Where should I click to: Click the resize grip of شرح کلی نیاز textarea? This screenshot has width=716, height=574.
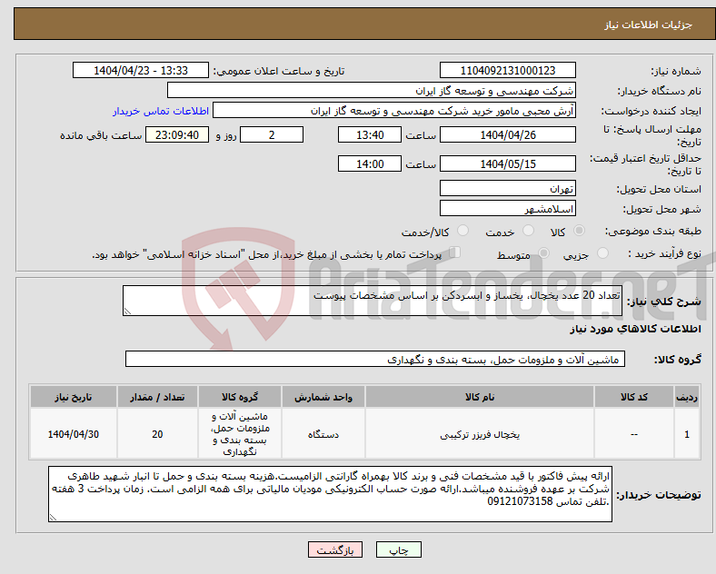click(127, 312)
